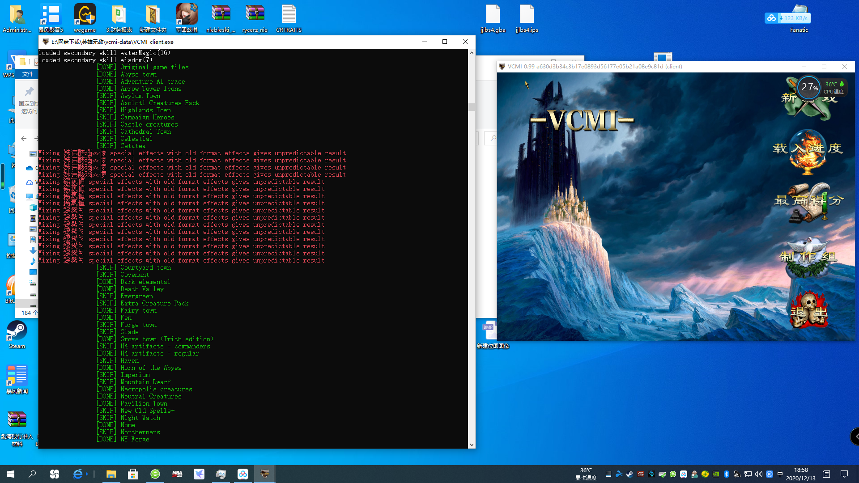Click the pin to quick access icon

tap(29, 92)
